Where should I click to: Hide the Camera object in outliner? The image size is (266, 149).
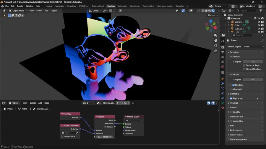[259, 22]
